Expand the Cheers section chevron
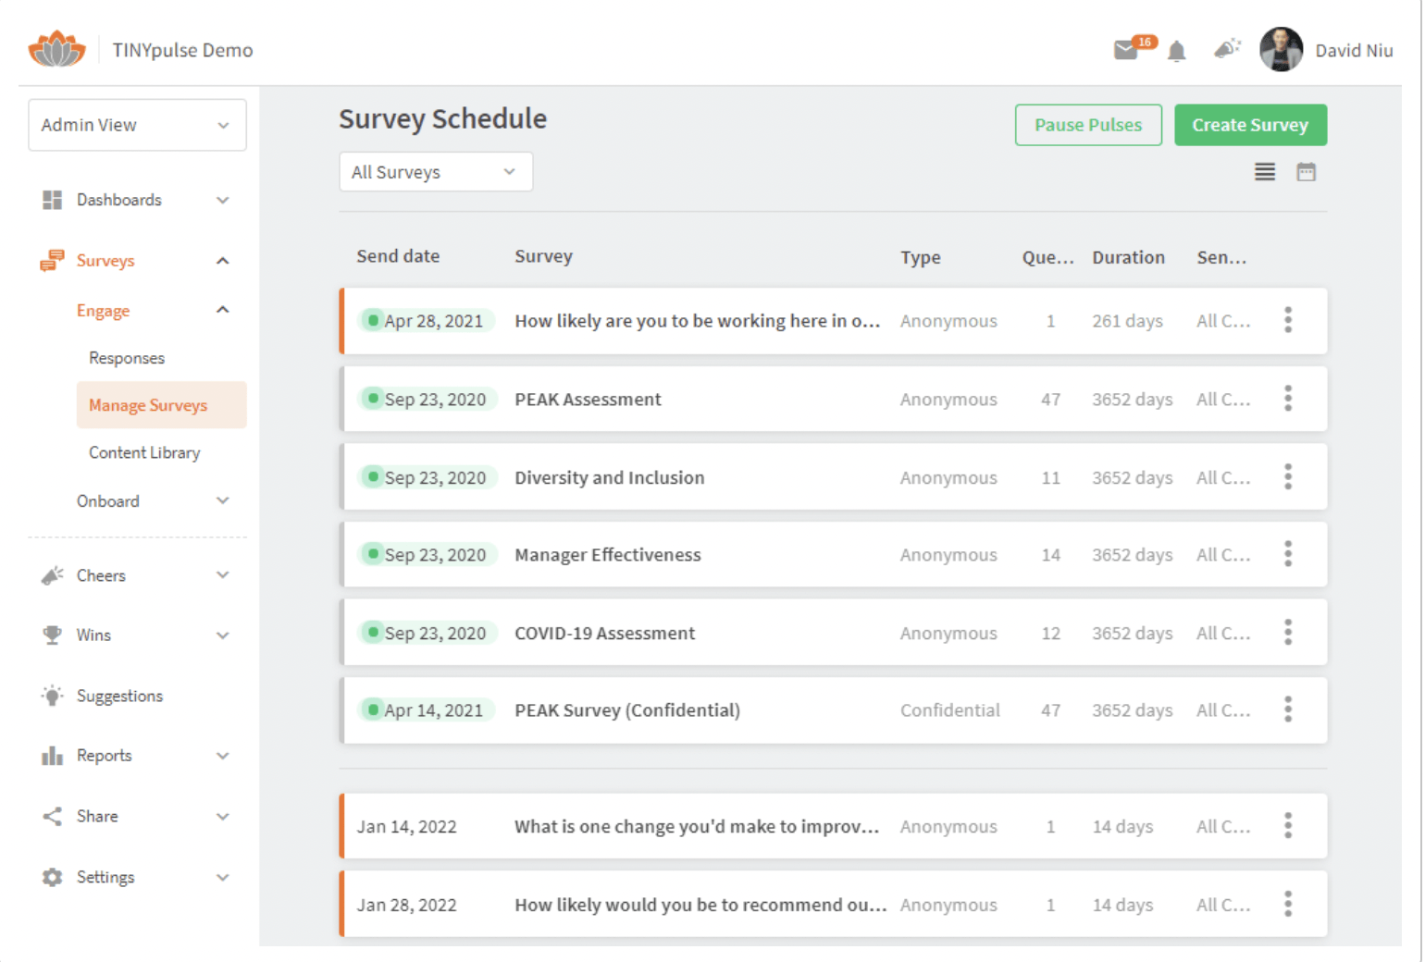 [223, 575]
